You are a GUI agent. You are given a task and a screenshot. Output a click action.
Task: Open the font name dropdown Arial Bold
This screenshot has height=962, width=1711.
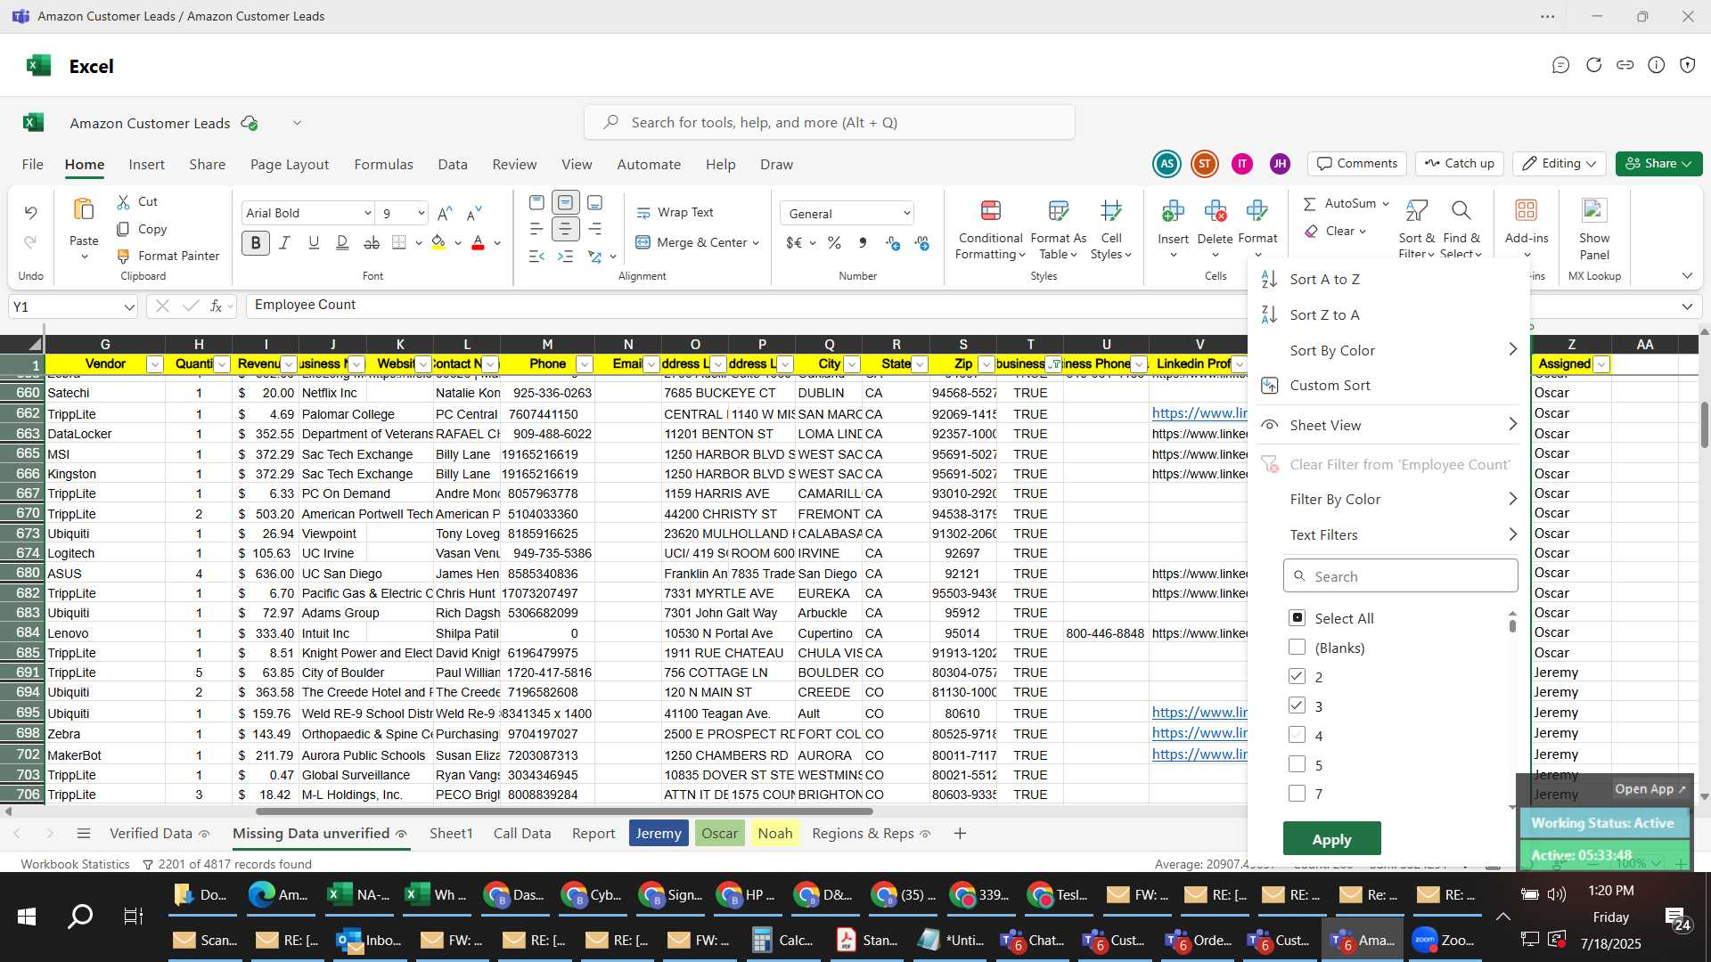point(367,214)
